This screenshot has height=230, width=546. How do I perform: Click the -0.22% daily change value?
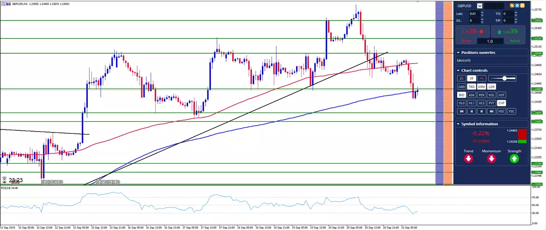tap(480, 133)
